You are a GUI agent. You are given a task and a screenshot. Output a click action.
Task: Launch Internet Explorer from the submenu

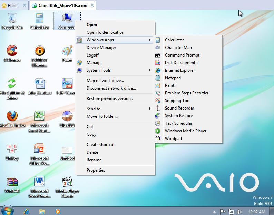(x=188, y=70)
